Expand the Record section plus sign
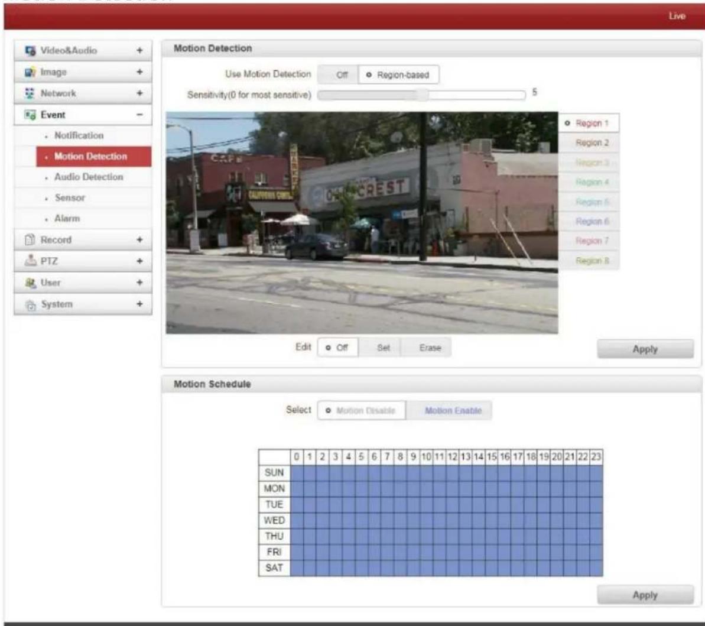The height and width of the screenshot is (626, 705). (x=139, y=239)
